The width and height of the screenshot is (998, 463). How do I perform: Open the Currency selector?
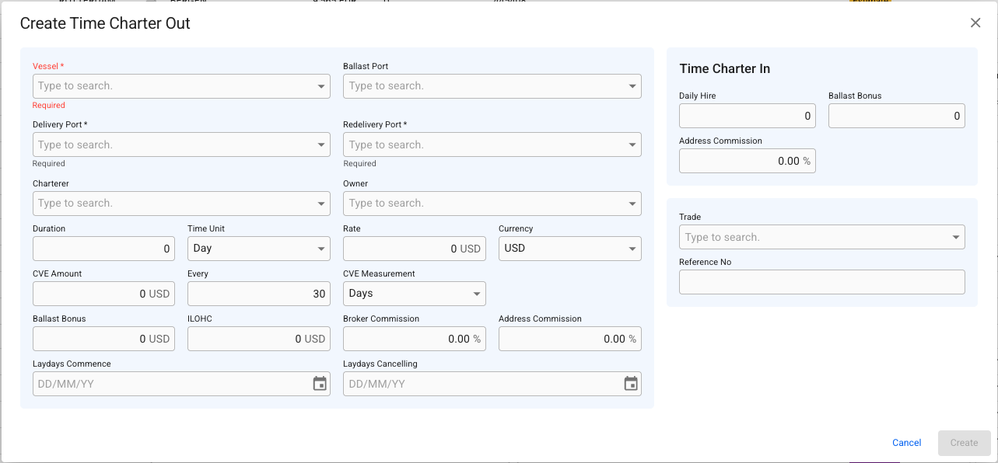click(569, 249)
